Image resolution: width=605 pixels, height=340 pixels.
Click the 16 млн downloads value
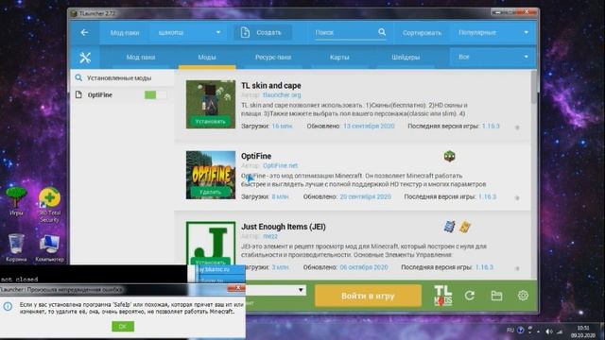pos(282,126)
